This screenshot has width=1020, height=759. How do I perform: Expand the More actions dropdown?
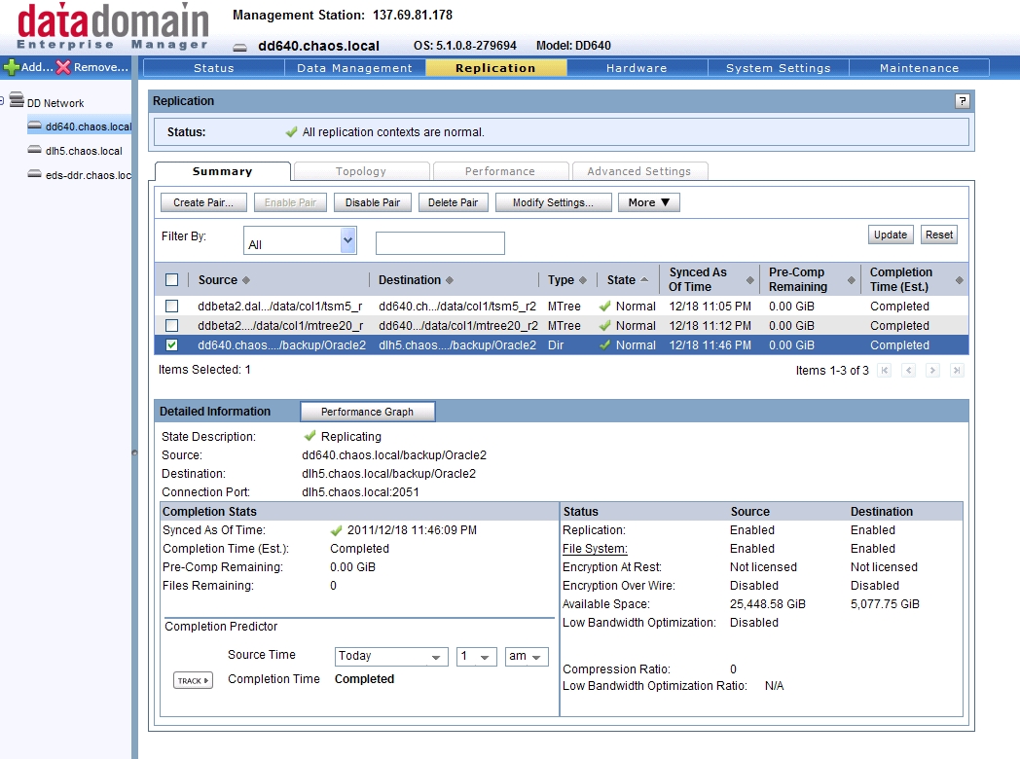(648, 202)
